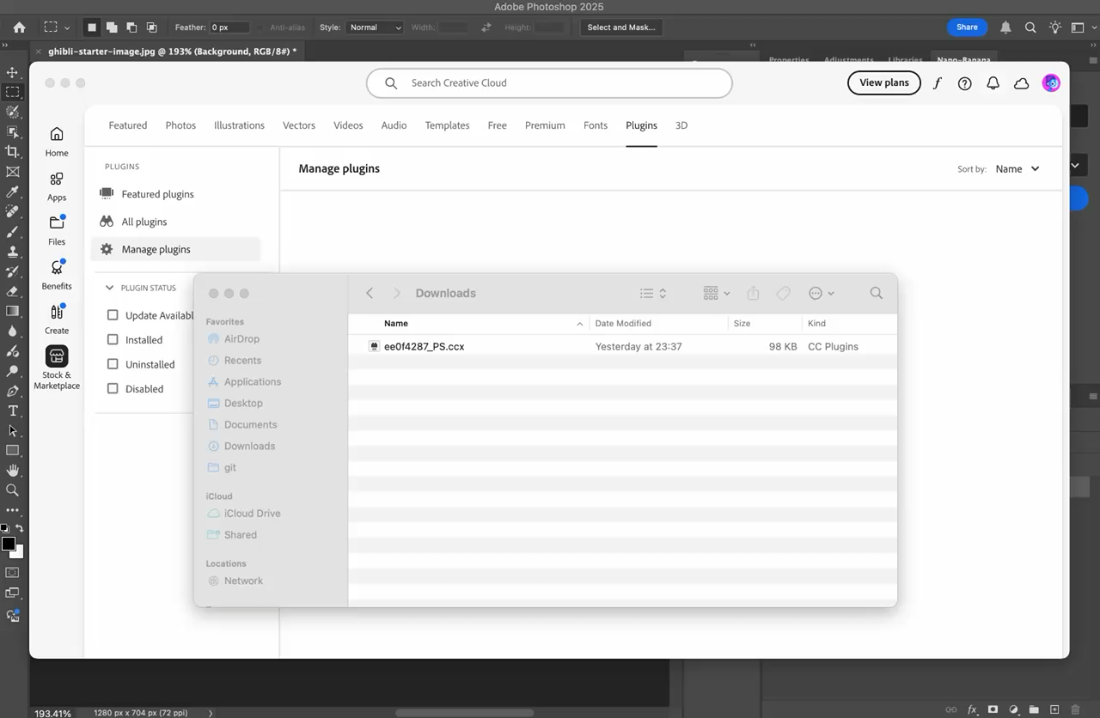
Task: Click the Search Creative Cloud field
Action: click(x=549, y=83)
